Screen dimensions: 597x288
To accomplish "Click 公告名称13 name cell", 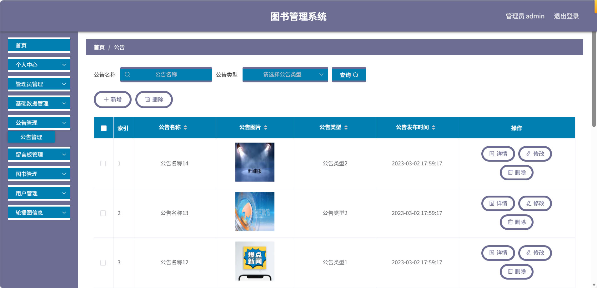I will (x=174, y=213).
